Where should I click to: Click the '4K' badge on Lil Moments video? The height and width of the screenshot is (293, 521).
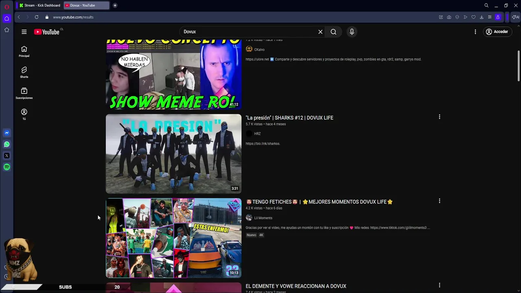point(261,235)
